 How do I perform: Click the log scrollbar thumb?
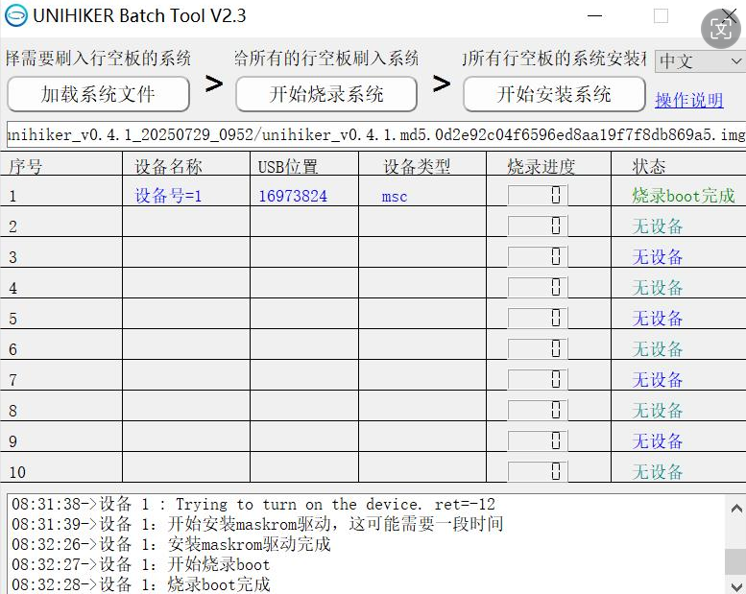click(735, 561)
